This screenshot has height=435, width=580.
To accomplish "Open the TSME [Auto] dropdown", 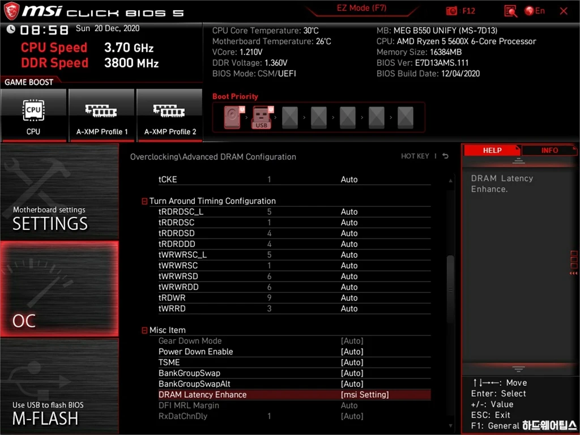I will [x=352, y=362].
